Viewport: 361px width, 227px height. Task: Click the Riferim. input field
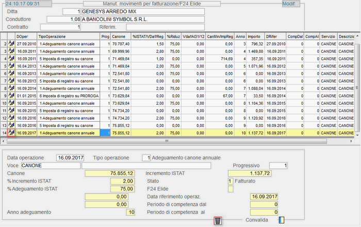pos(166,27)
